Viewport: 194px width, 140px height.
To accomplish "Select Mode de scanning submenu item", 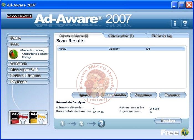I will coord(33,50).
